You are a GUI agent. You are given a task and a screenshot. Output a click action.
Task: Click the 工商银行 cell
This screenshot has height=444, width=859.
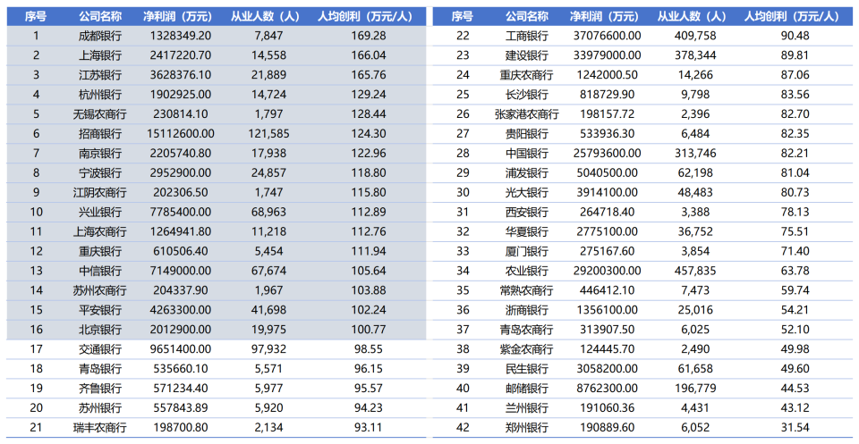coord(526,36)
